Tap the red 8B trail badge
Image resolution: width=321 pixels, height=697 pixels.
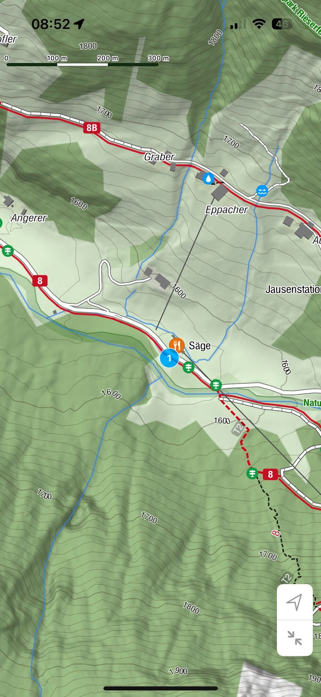pos(92,128)
